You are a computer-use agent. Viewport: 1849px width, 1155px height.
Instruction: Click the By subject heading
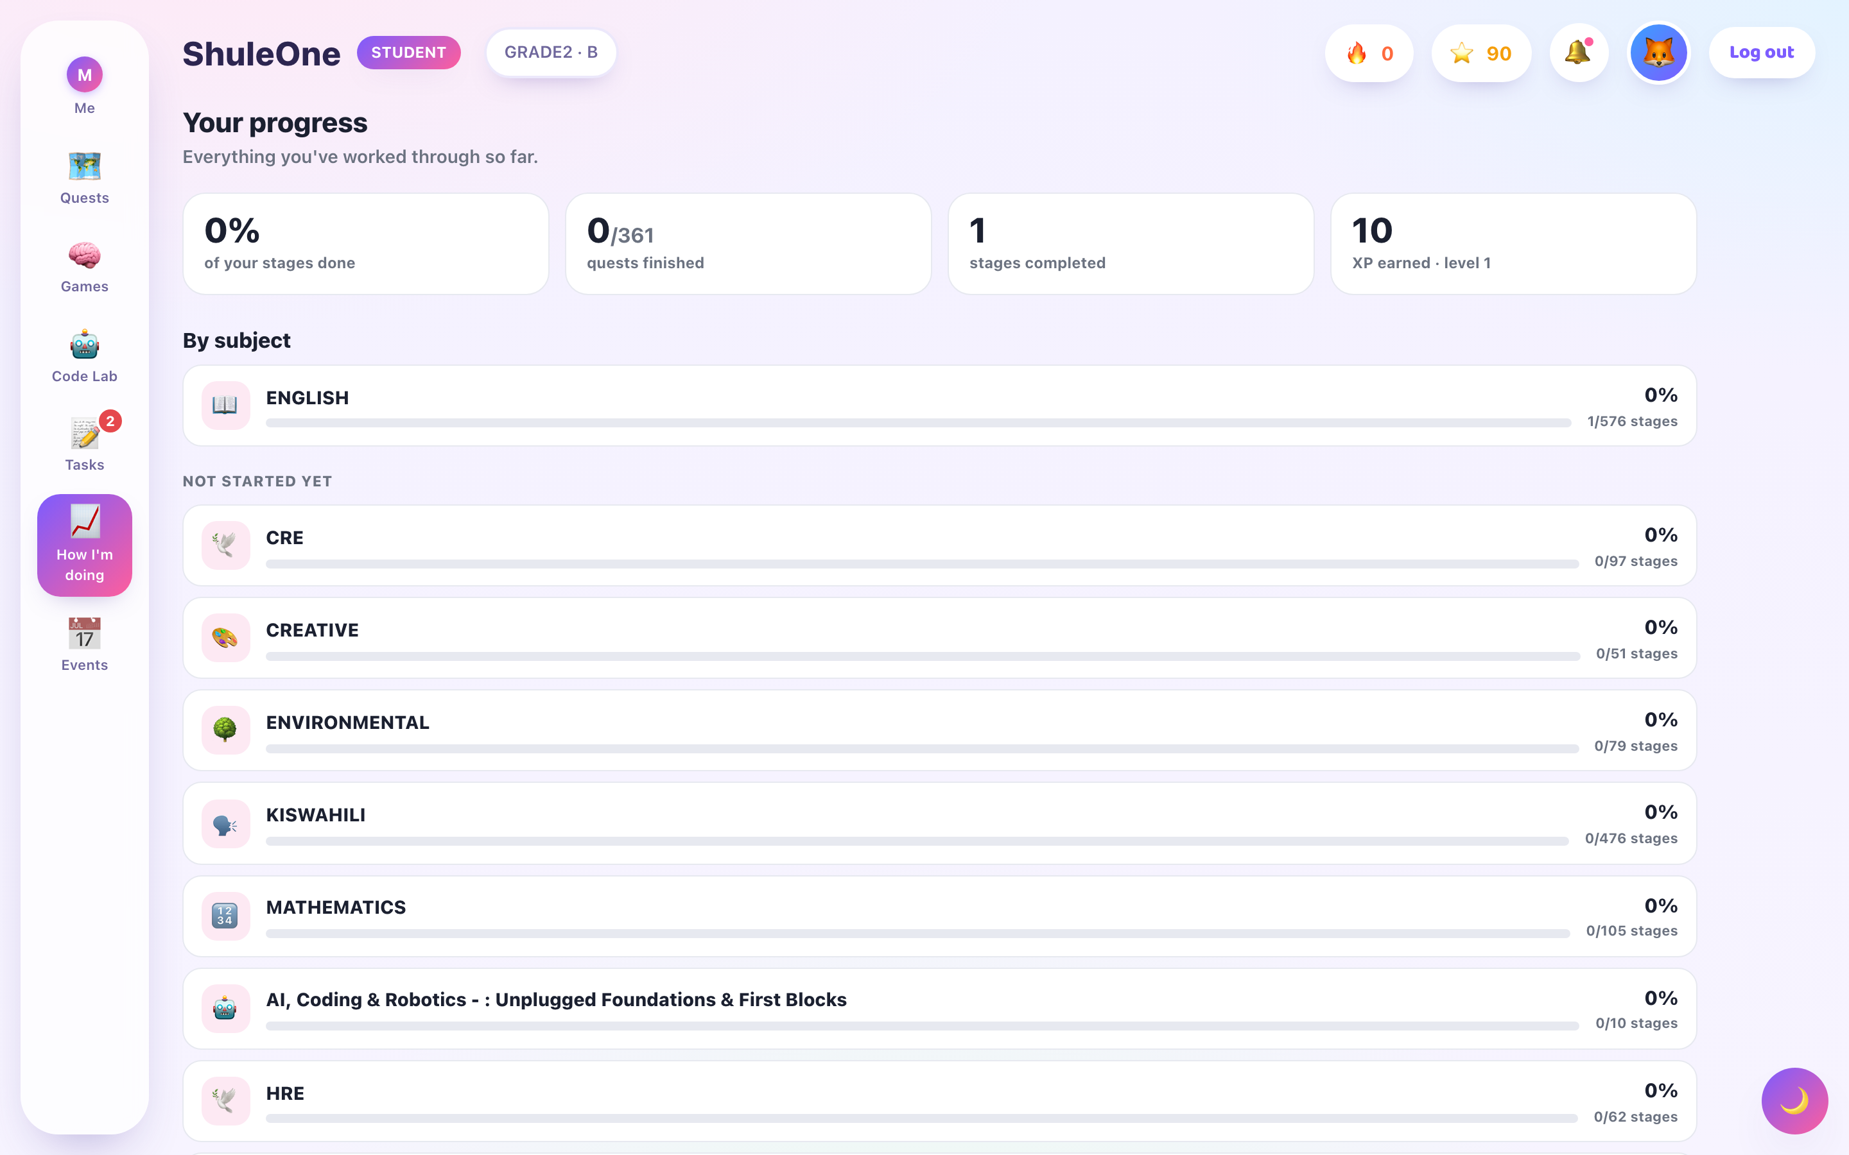(237, 341)
